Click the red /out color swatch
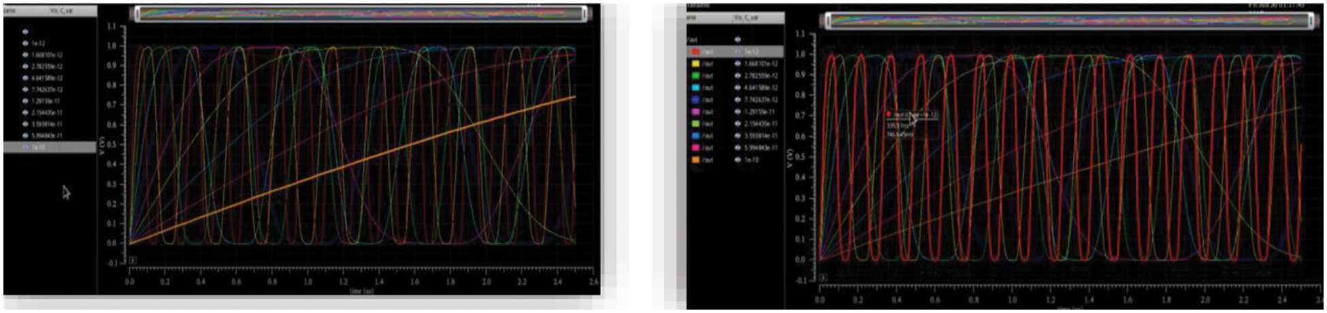 point(695,52)
